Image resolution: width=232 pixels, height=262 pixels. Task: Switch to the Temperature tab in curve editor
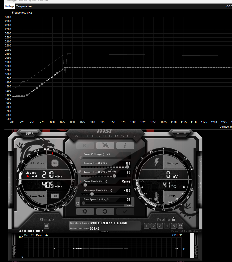coord(24,6)
